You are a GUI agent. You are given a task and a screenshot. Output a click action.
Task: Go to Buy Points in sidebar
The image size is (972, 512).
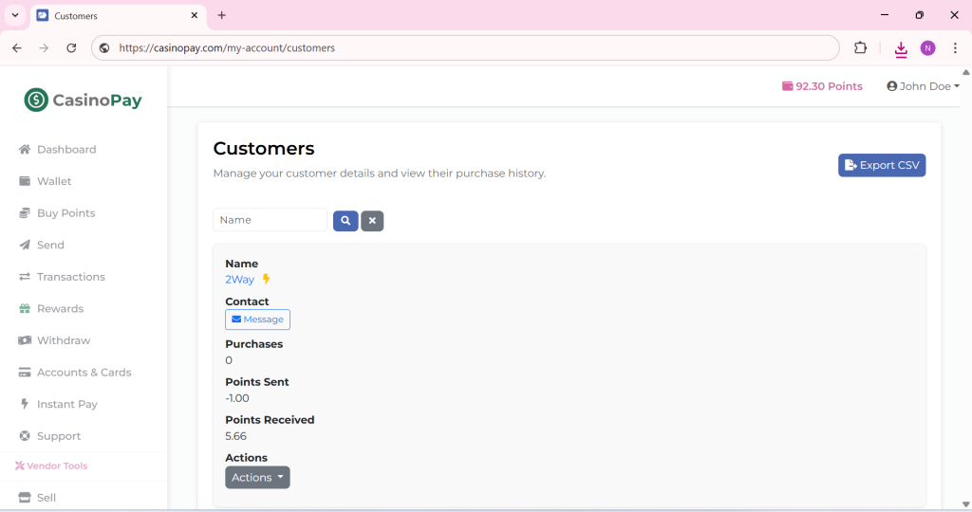(x=65, y=213)
